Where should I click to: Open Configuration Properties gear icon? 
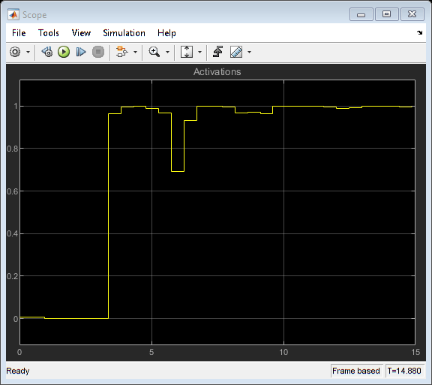tap(15, 52)
